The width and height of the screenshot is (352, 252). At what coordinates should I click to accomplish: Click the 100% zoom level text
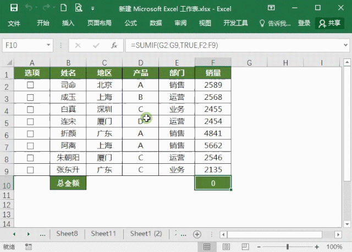click(x=334, y=247)
